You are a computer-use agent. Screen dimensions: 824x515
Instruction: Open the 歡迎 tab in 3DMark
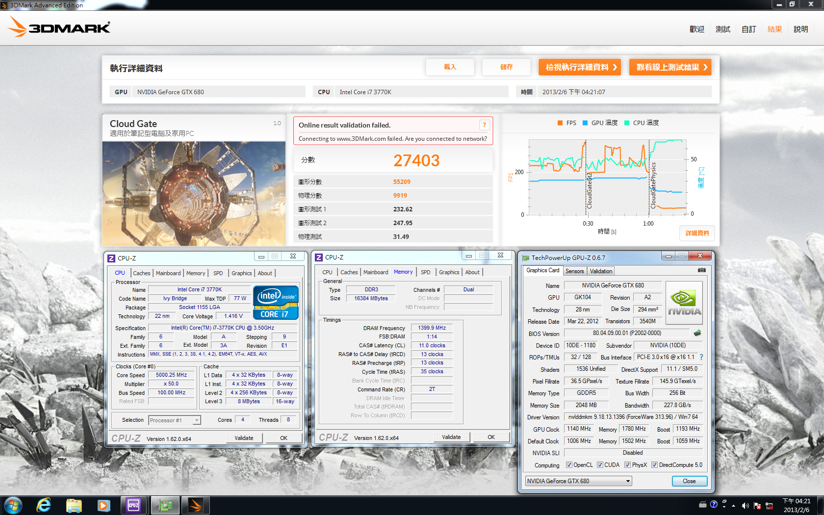pos(697,29)
